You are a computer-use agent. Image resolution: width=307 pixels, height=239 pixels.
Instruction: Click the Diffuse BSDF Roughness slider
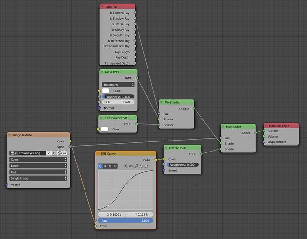tap(182, 165)
